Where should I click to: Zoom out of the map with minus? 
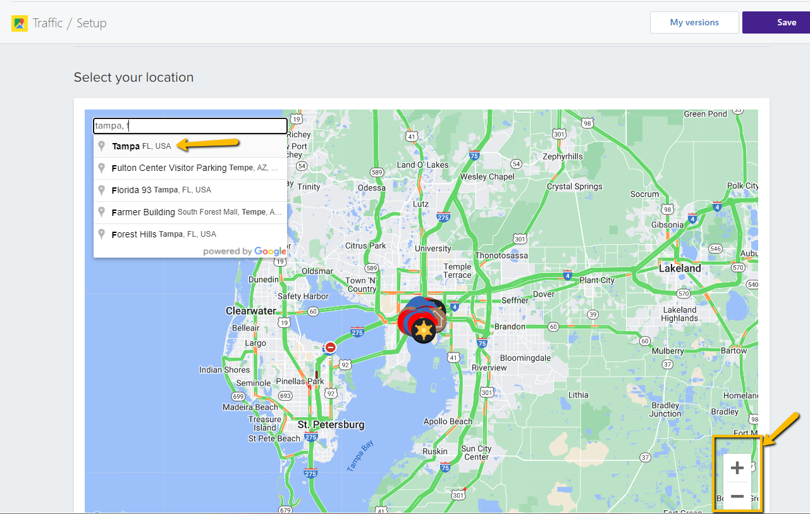point(737,497)
